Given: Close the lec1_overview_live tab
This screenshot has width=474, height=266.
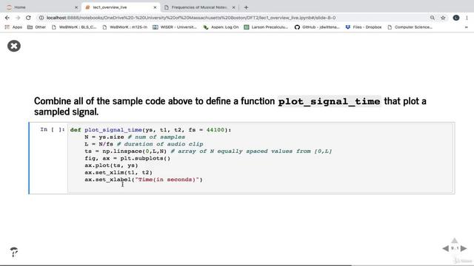Looking at the screenshot, I should tap(155, 7).
